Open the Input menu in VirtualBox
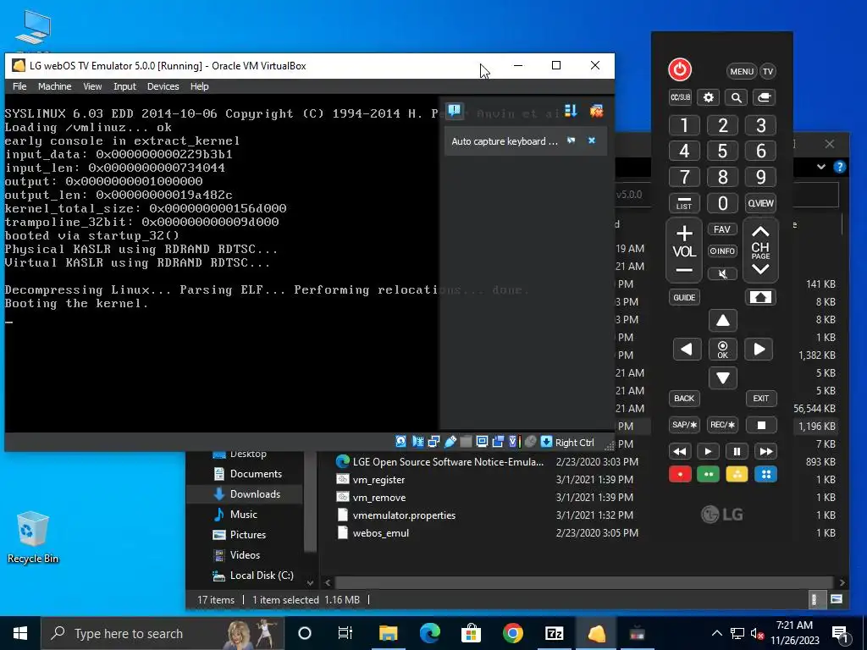The width and height of the screenshot is (867, 650). (124, 86)
